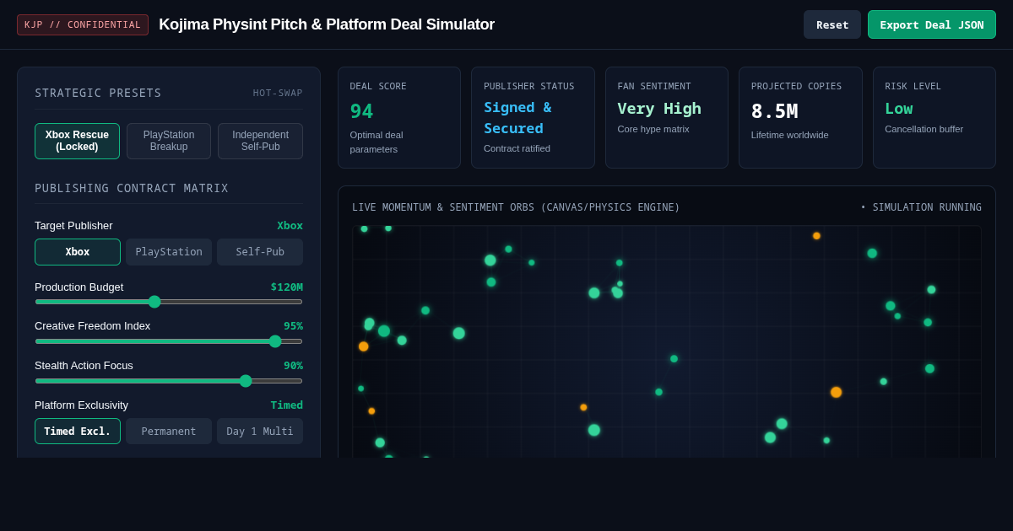This screenshot has height=531, width=1013.
Task: Click the SIMULATION RUNNING status text
Action: [x=921, y=207]
